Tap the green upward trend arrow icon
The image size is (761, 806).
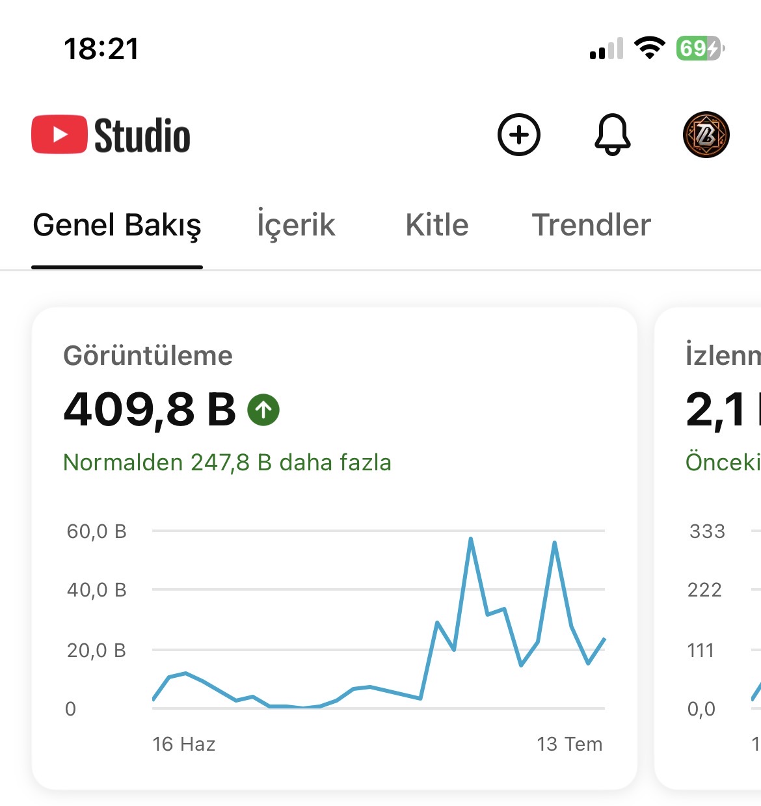[x=263, y=410]
